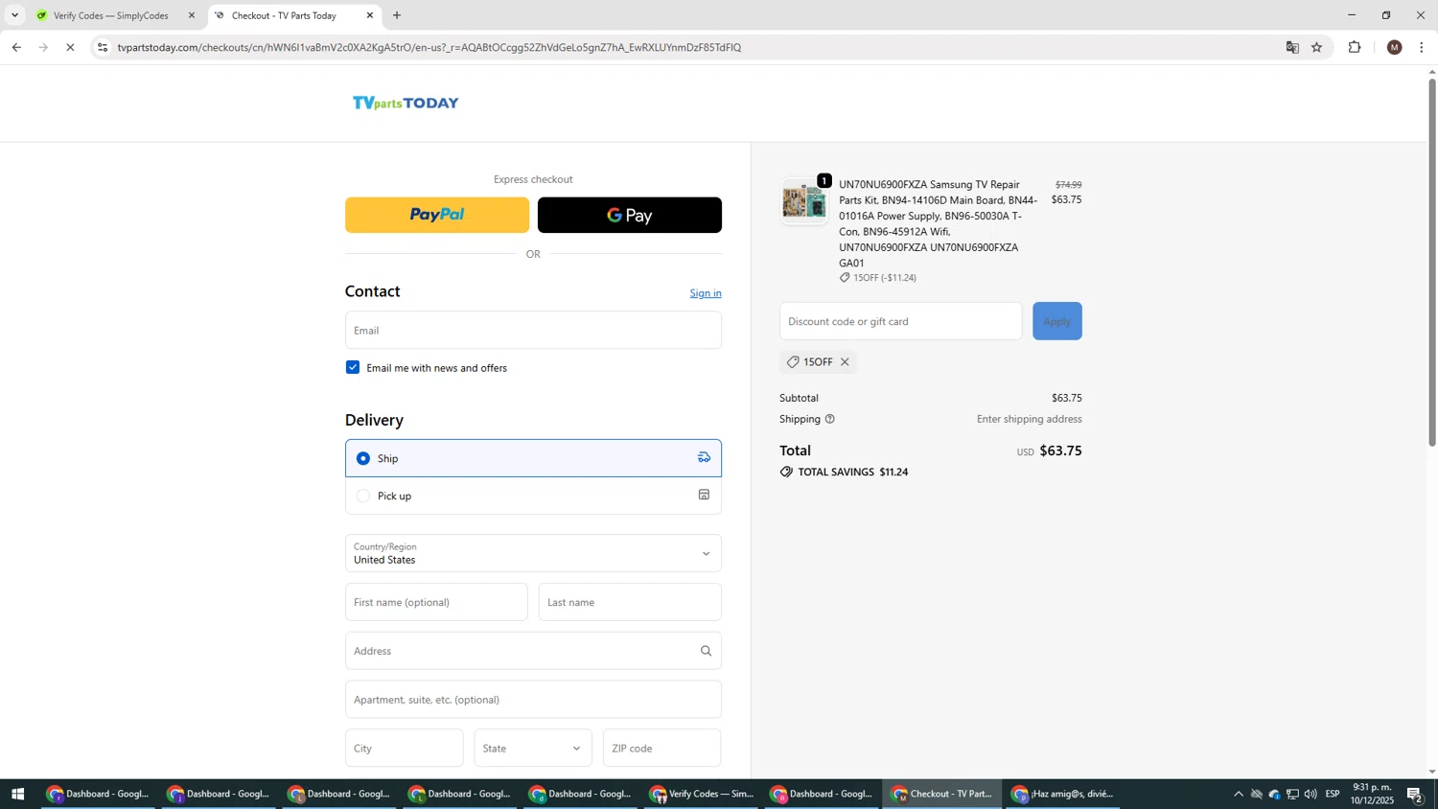This screenshot has height=809, width=1438.
Task: Click the shipping truck icon
Action: click(704, 457)
